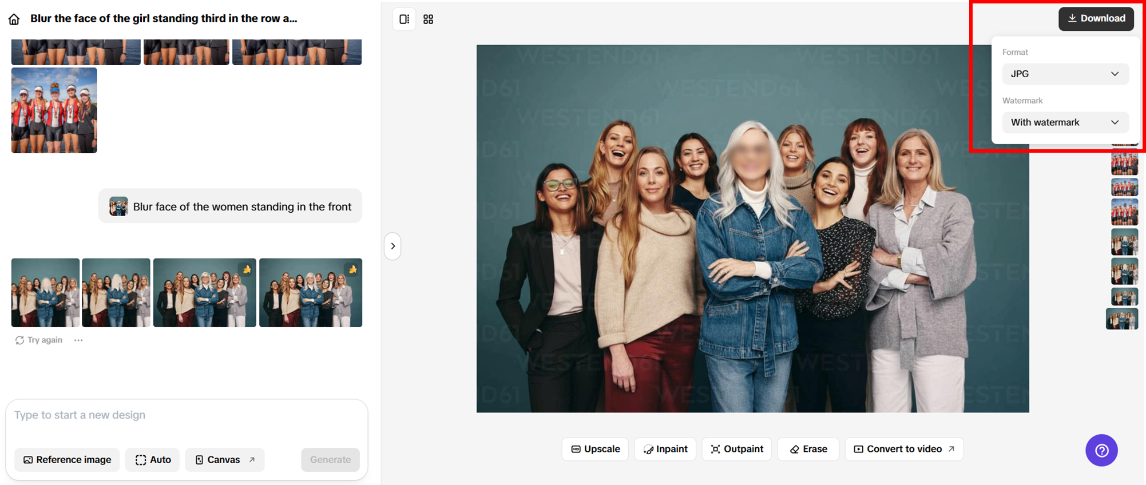Click the Try again button

point(39,340)
